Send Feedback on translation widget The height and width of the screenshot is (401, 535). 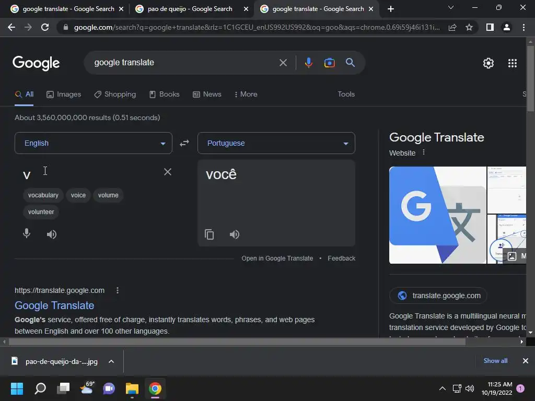[x=341, y=258]
